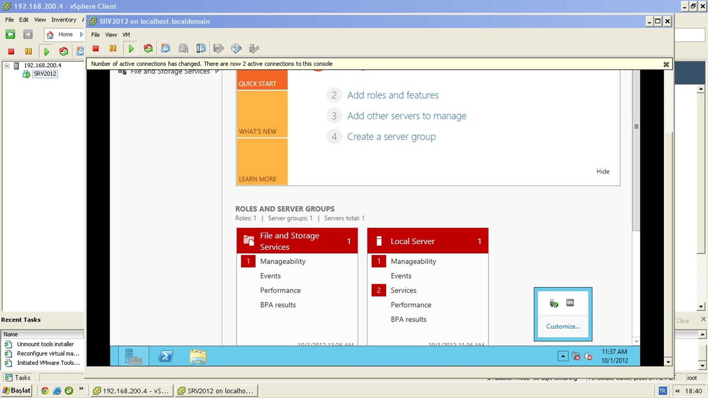Open File menu in vSphere Client window
The height and width of the screenshot is (398, 708).
tap(9, 19)
